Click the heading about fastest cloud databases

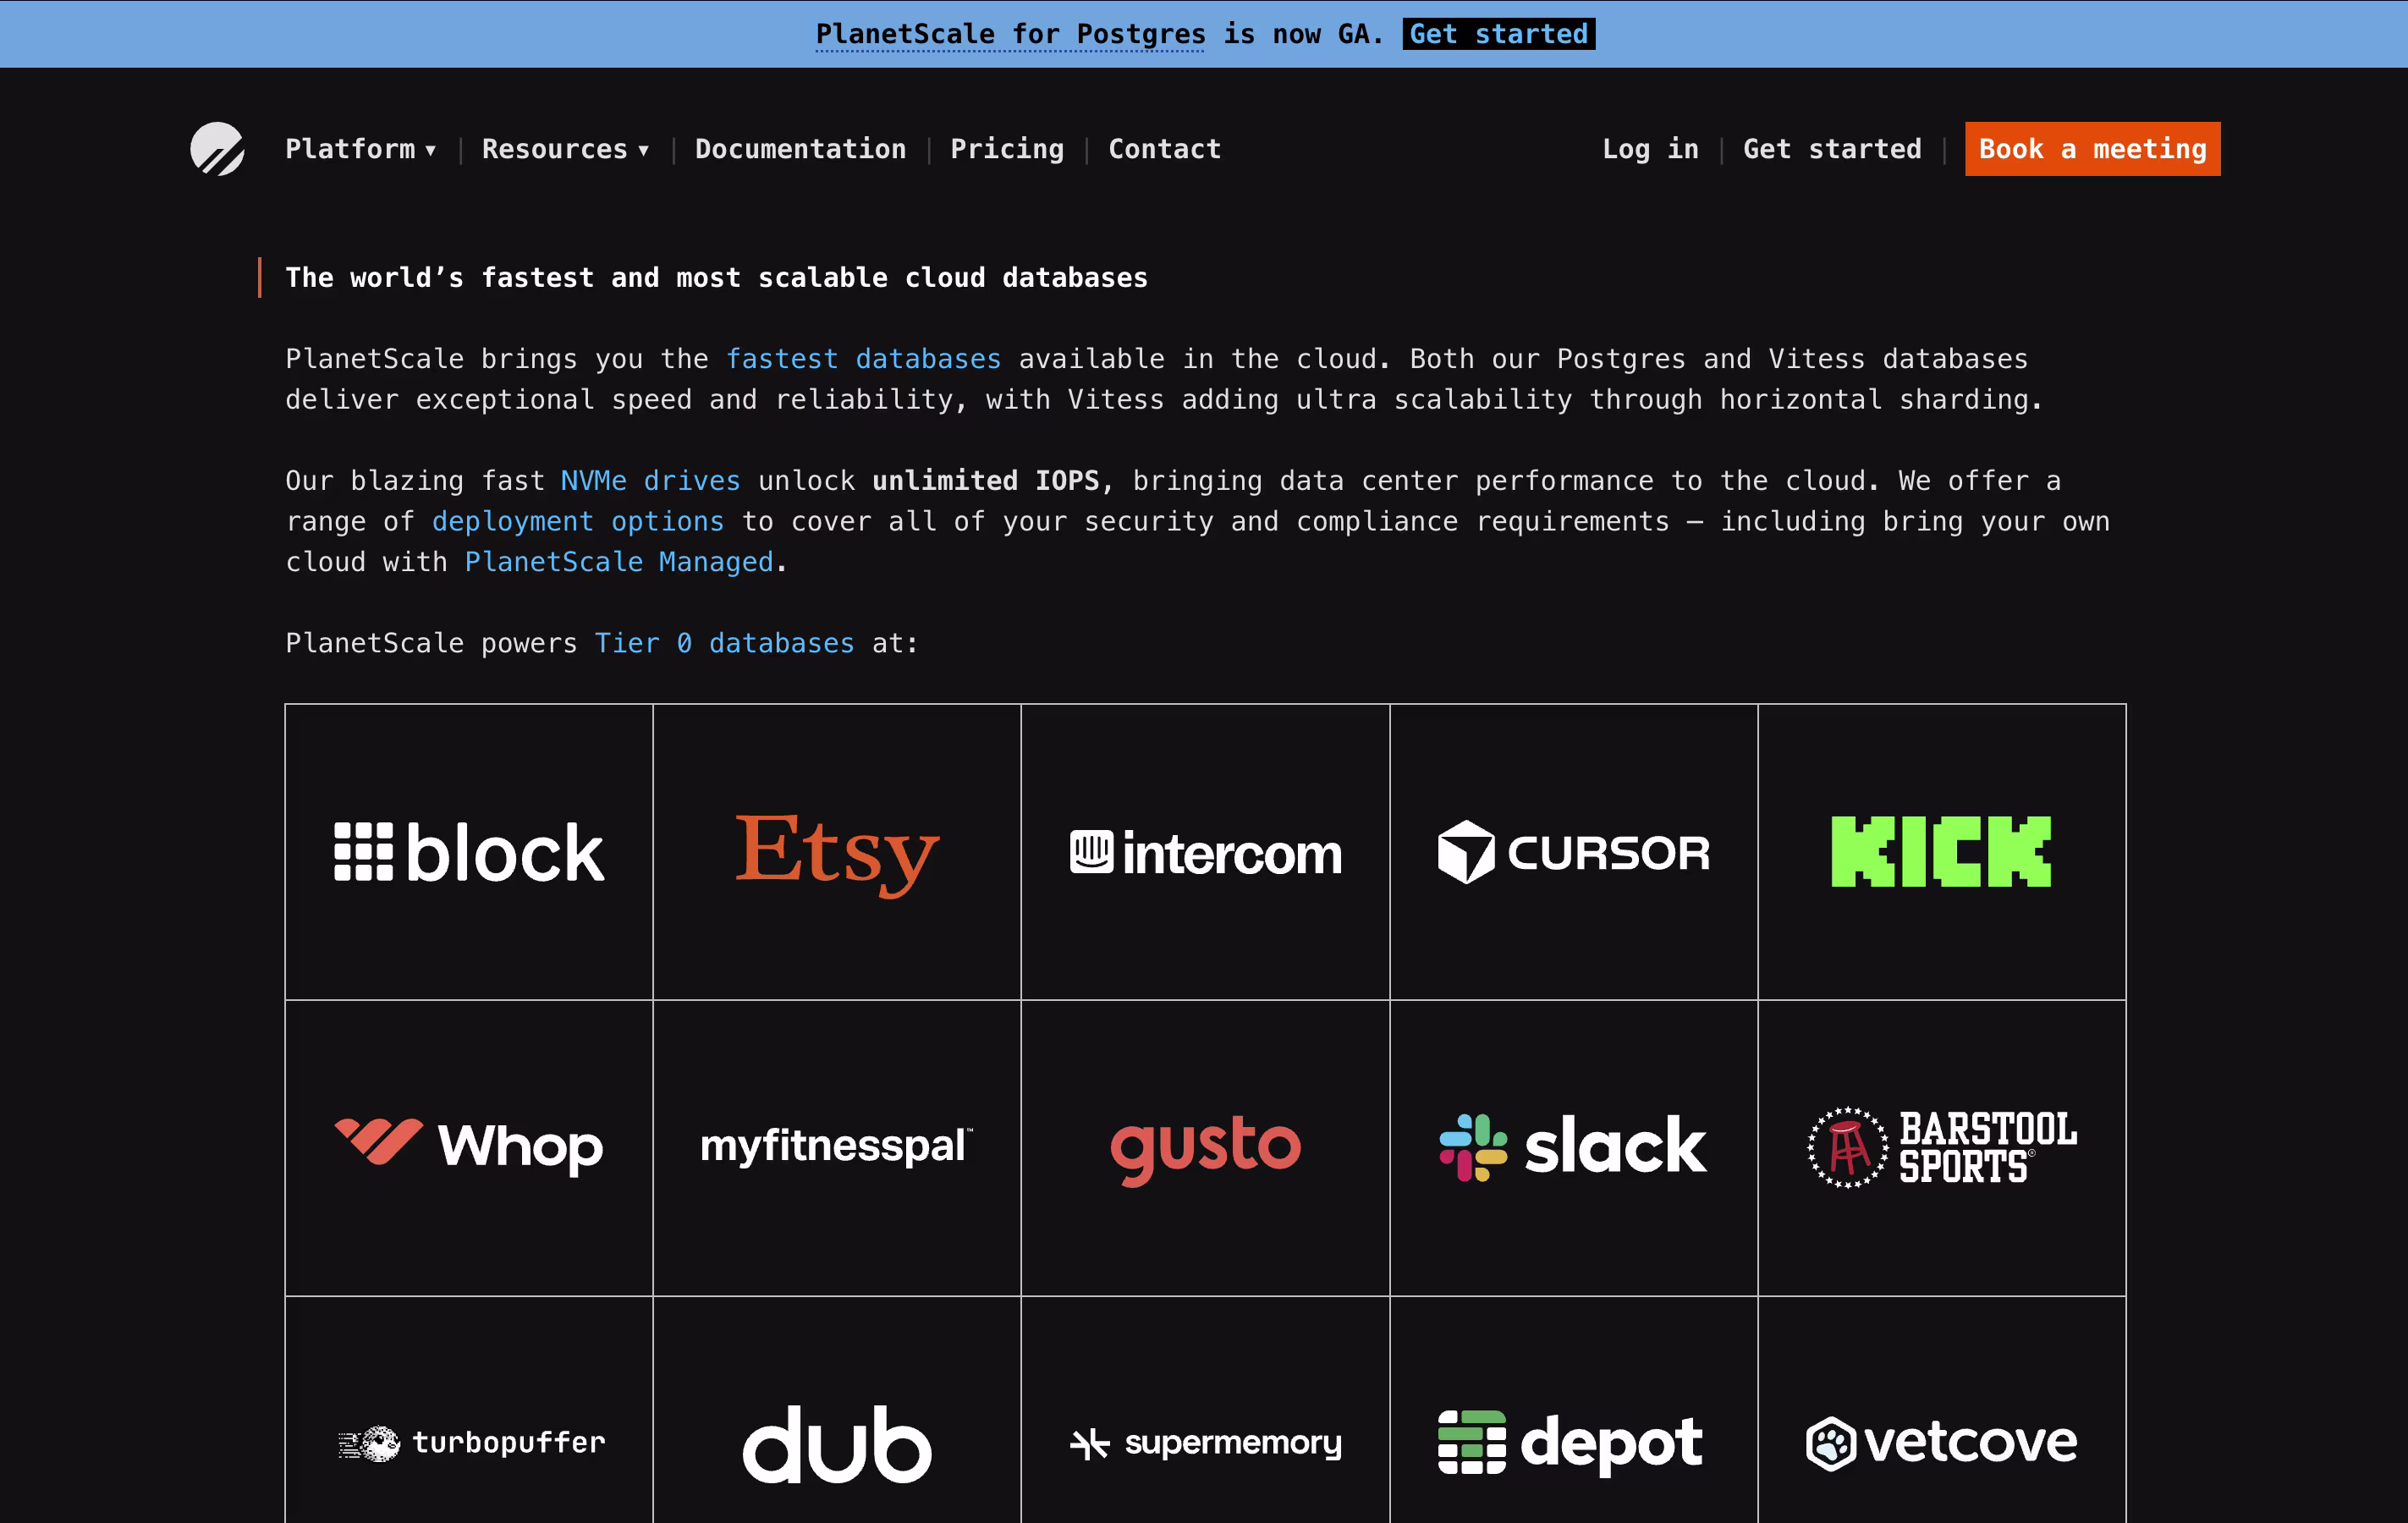(717, 278)
